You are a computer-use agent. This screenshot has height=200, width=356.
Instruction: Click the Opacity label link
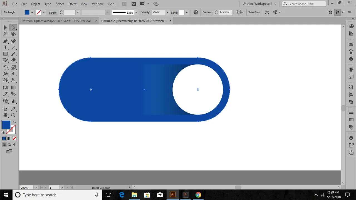click(145, 12)
